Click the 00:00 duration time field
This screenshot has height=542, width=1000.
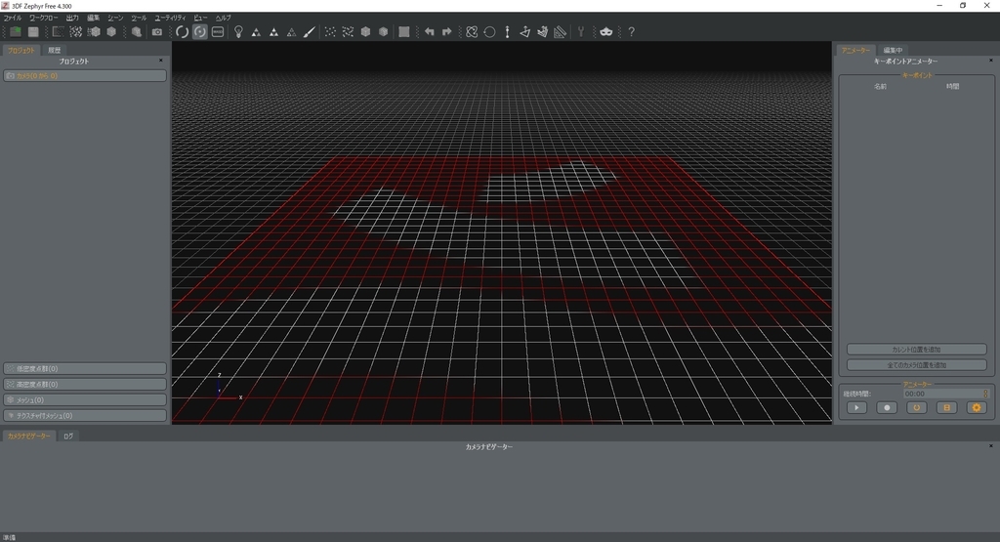tap(945, 395)
